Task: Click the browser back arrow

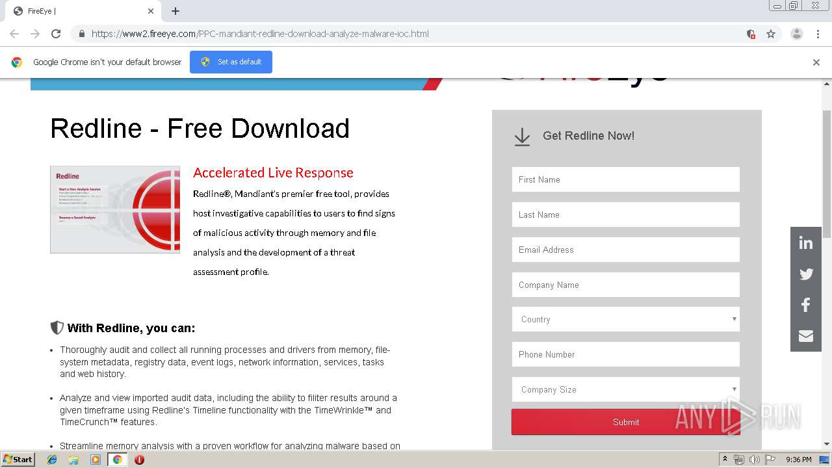Action: coord(14,34)
